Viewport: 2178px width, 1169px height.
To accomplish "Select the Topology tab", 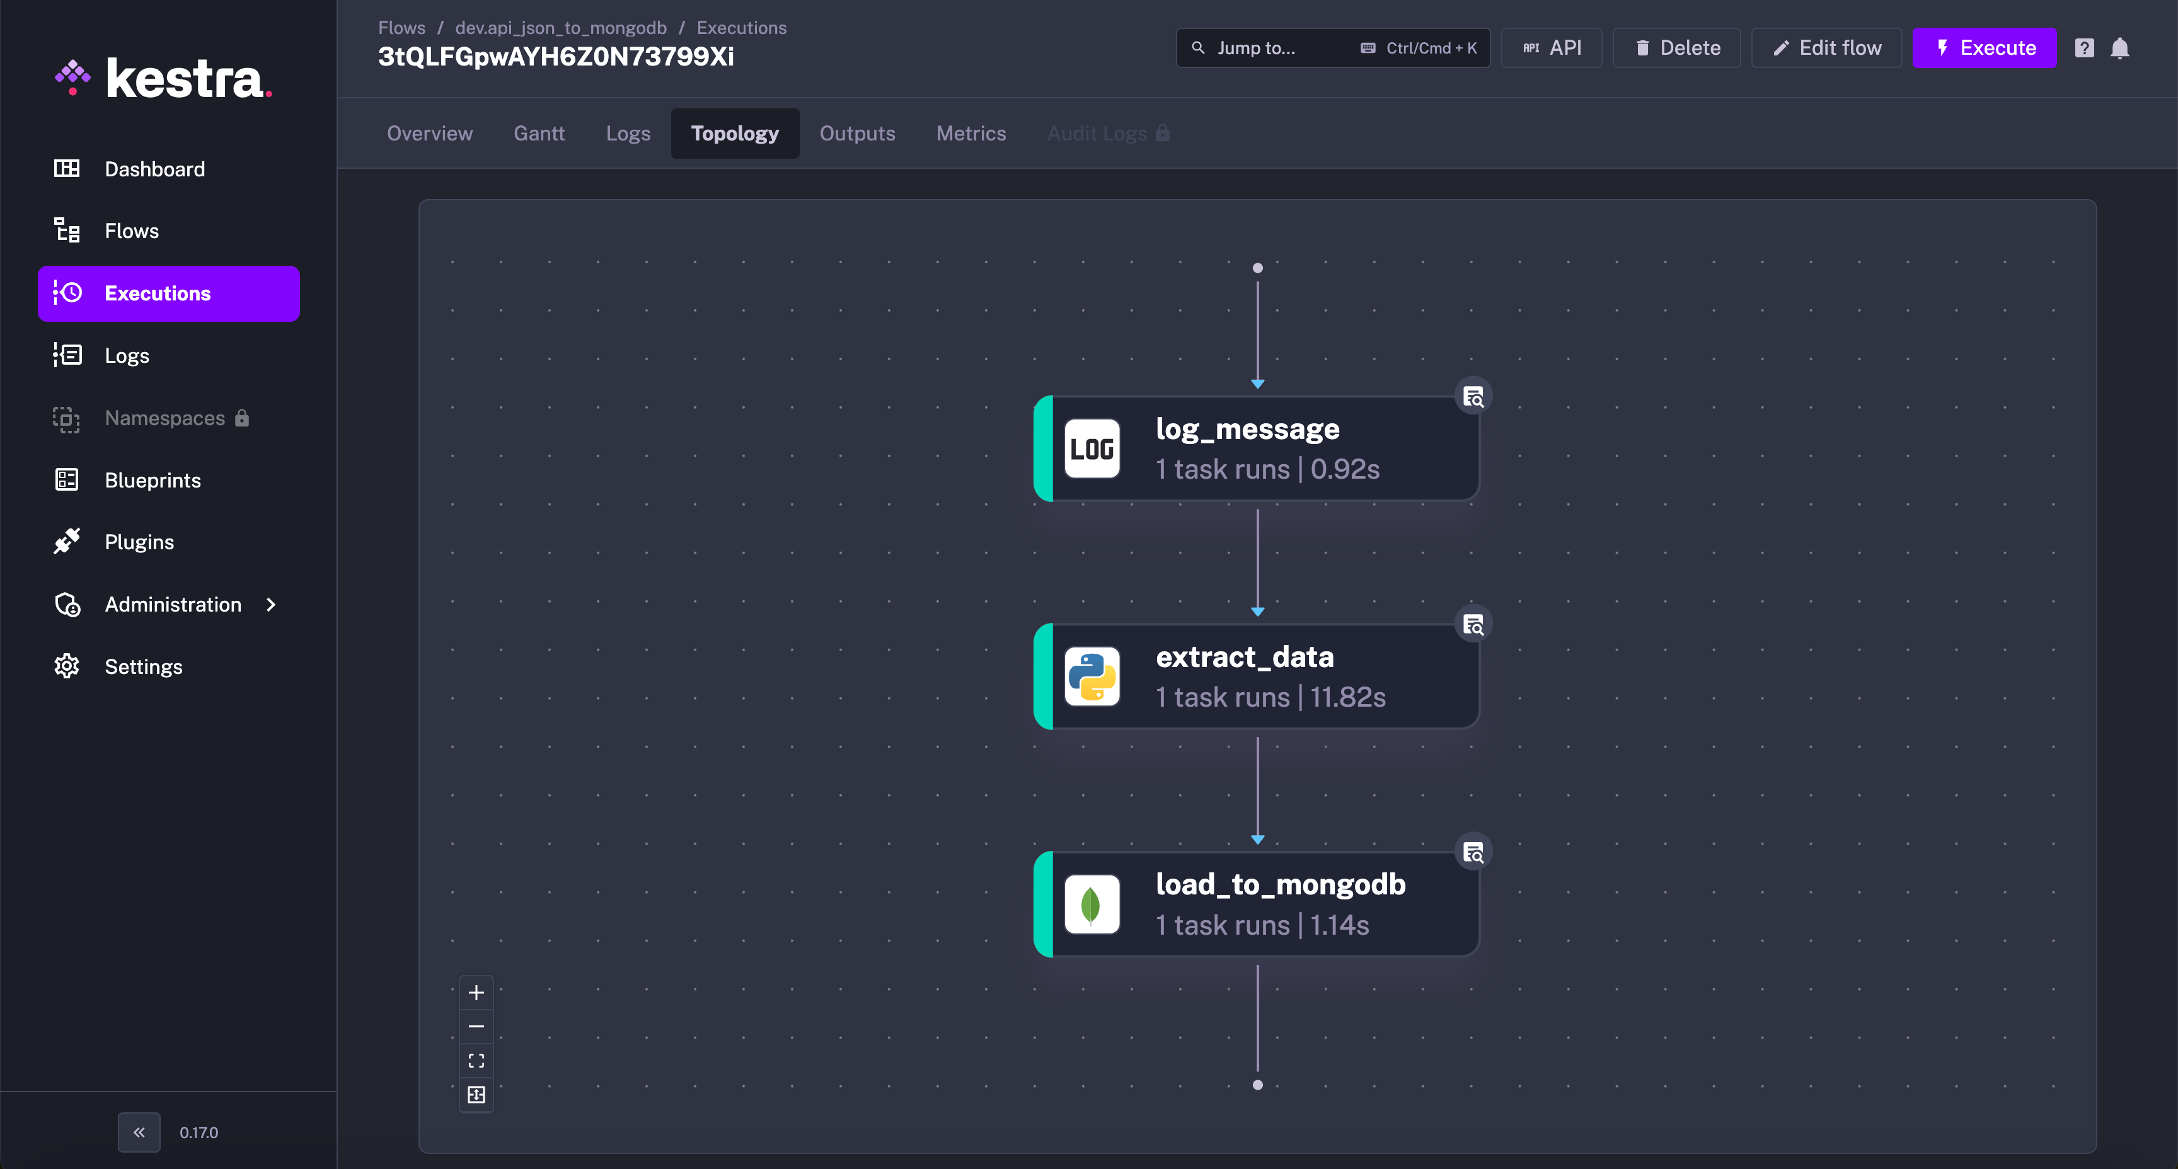I will 735,133.
